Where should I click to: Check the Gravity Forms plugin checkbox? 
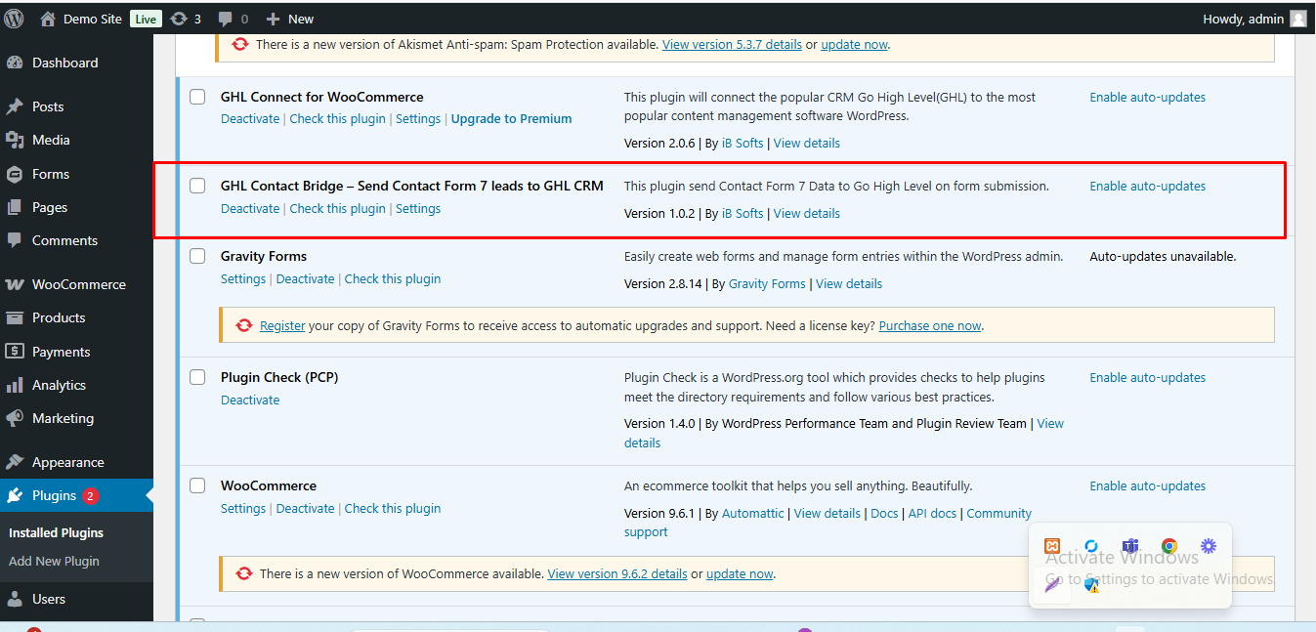coord(197,256)
